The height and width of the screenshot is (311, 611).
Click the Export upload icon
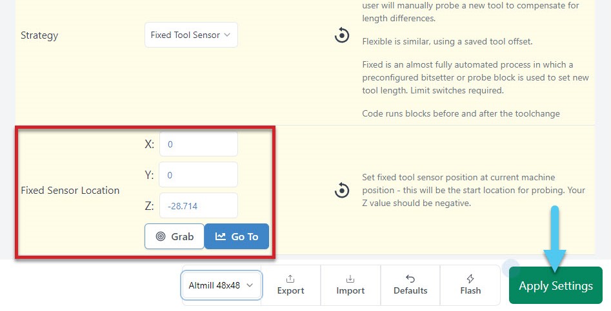290,278
